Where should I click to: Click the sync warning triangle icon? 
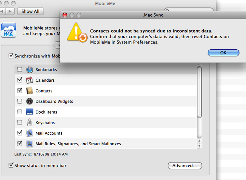coord(77,33)
